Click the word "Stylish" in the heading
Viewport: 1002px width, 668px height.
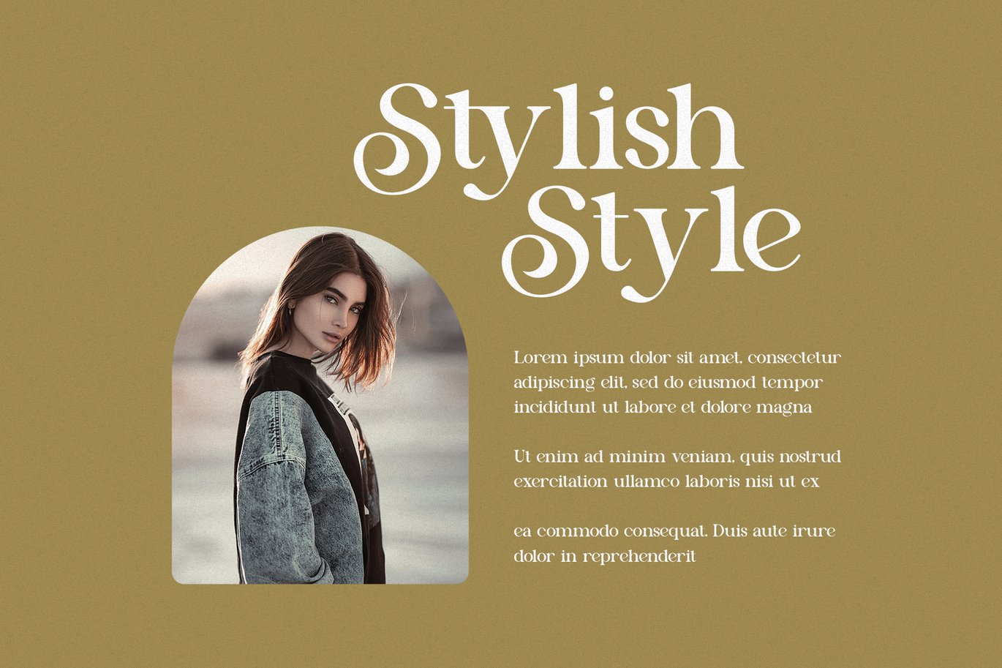[x=549, y=139]
